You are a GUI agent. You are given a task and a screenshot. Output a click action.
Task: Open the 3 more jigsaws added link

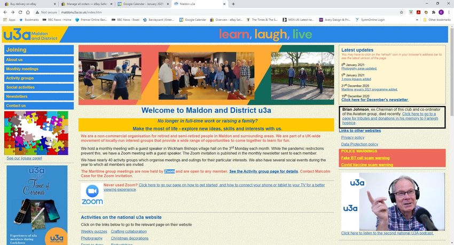[356, 79]
